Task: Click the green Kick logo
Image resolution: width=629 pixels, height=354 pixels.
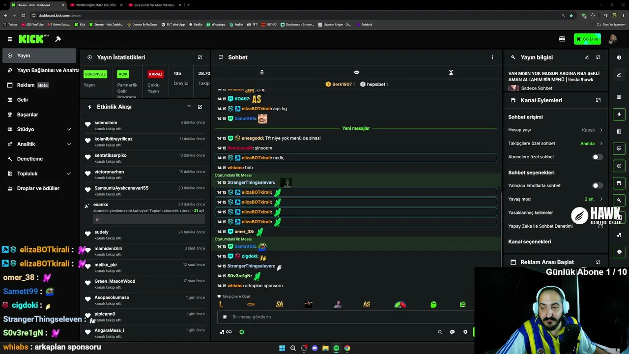Action: tap(33, 39)
